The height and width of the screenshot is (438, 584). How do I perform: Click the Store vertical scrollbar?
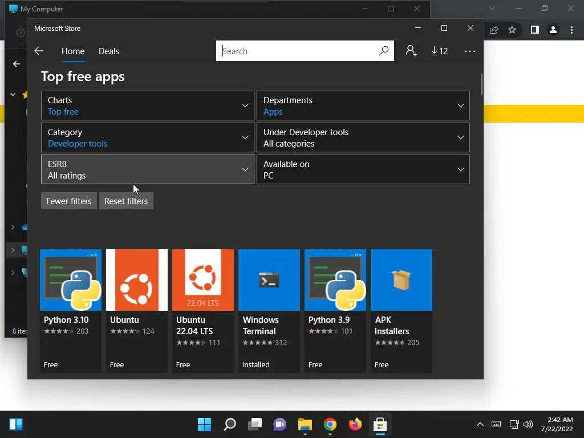pyautogui.click(x=481, y=84)
